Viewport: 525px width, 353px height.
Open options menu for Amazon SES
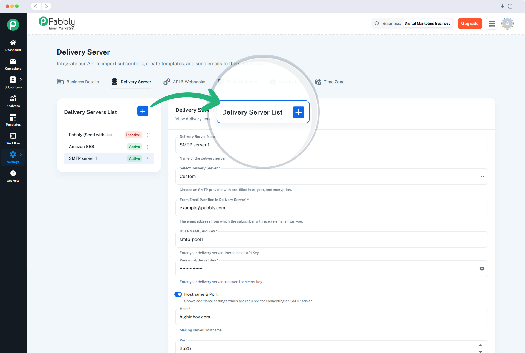pos(148,147)
